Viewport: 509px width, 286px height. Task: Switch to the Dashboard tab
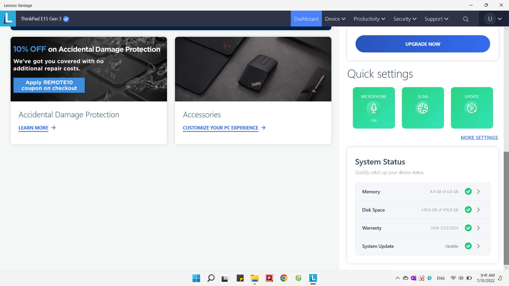(306, 19)
